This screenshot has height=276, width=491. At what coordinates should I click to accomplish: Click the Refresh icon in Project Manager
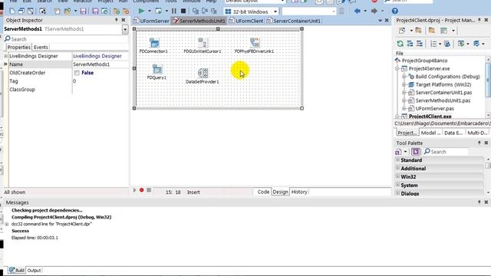400,44
